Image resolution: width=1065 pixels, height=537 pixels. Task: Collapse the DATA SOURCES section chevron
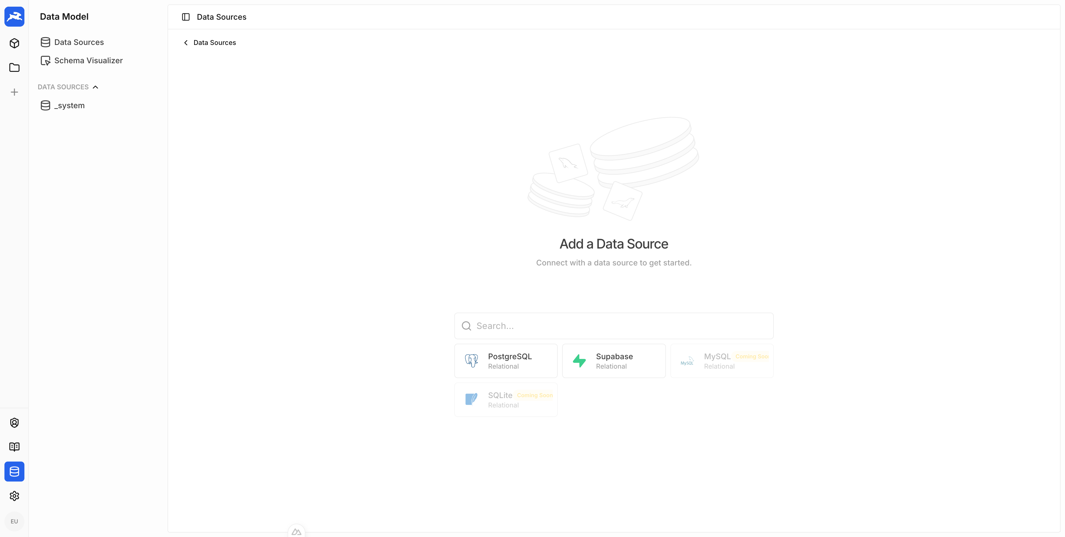95,87
